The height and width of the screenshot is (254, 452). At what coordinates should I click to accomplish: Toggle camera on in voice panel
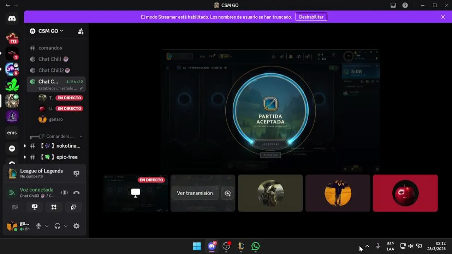click(x=15, y=207)
